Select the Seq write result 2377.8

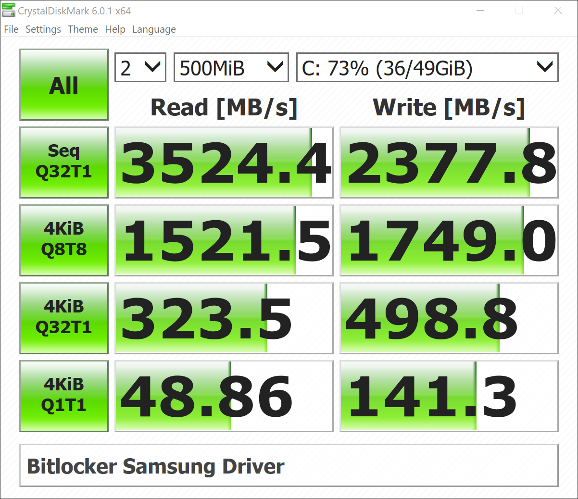point(449,162)
